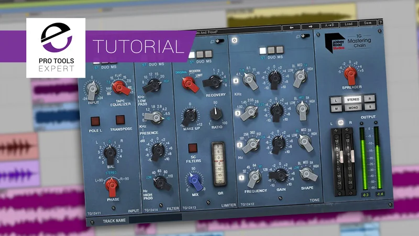Click band 3 Frequency knob in Tone
This screenshot has height=236, width=419.
click(250, 112)
